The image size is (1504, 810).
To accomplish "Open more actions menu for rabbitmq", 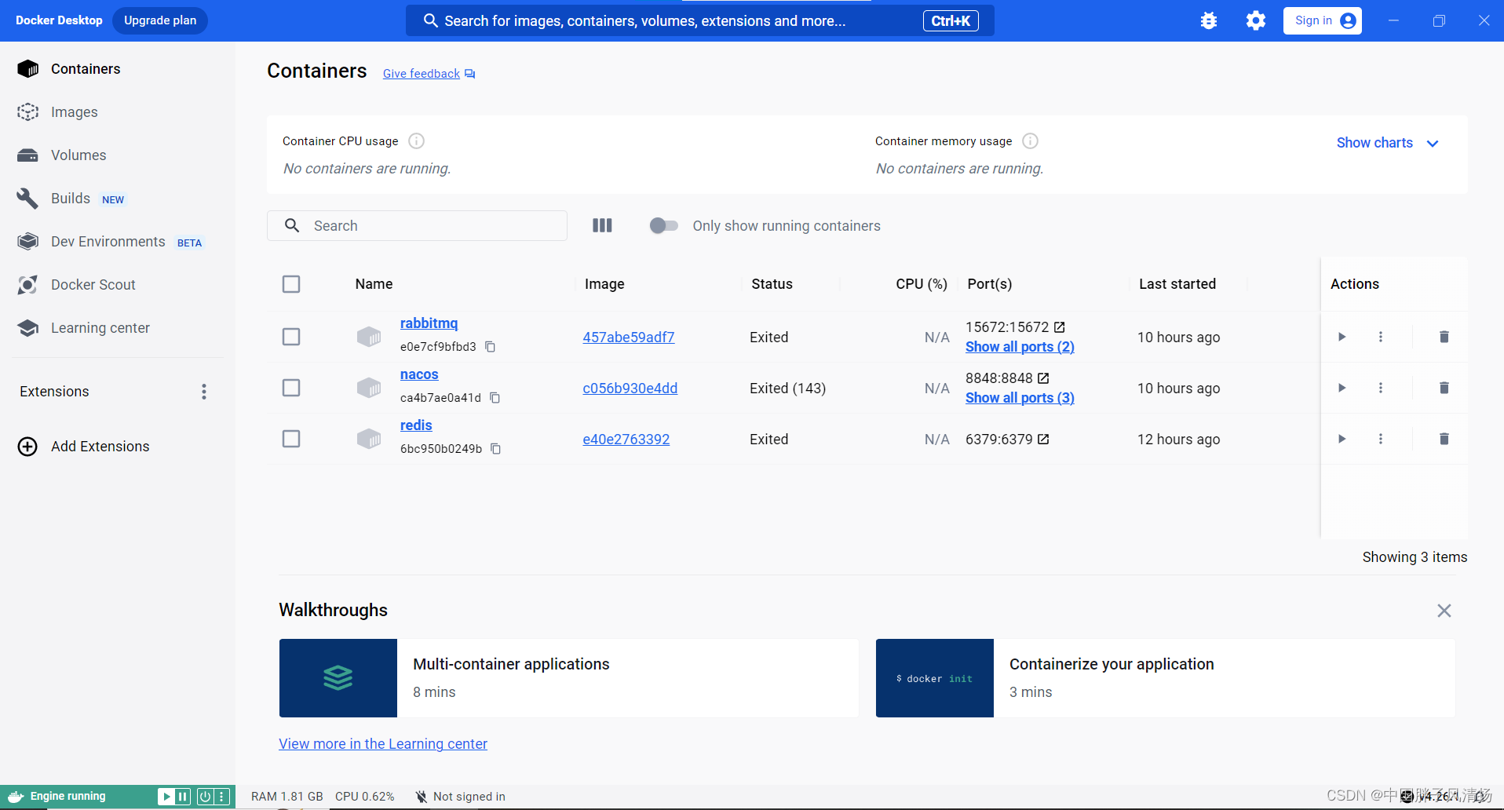I will 1381,337.
